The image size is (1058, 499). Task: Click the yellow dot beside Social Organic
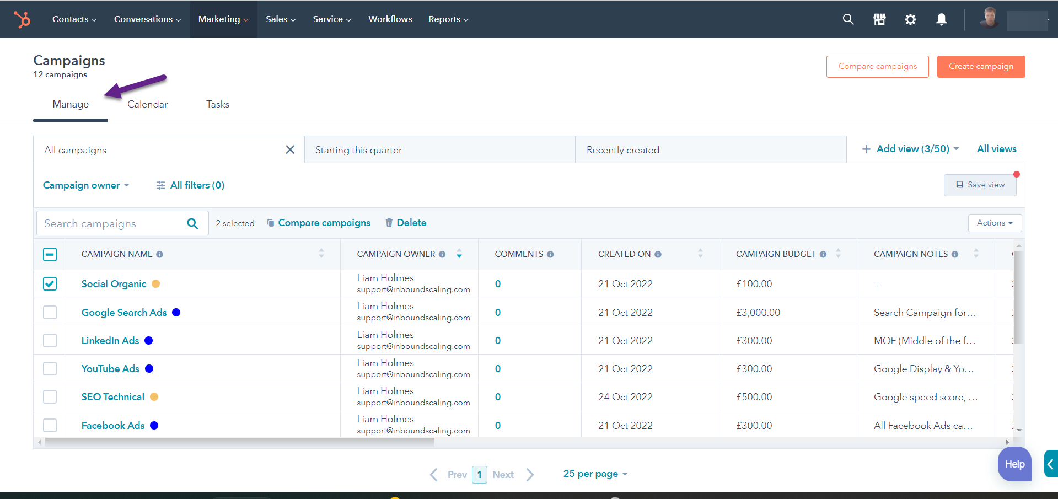[x=155, y=283]
